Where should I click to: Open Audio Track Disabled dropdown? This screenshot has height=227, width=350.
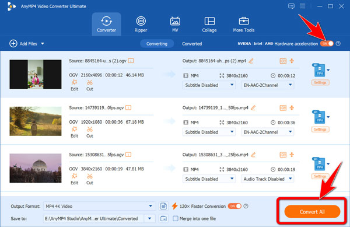click(267, 179)
